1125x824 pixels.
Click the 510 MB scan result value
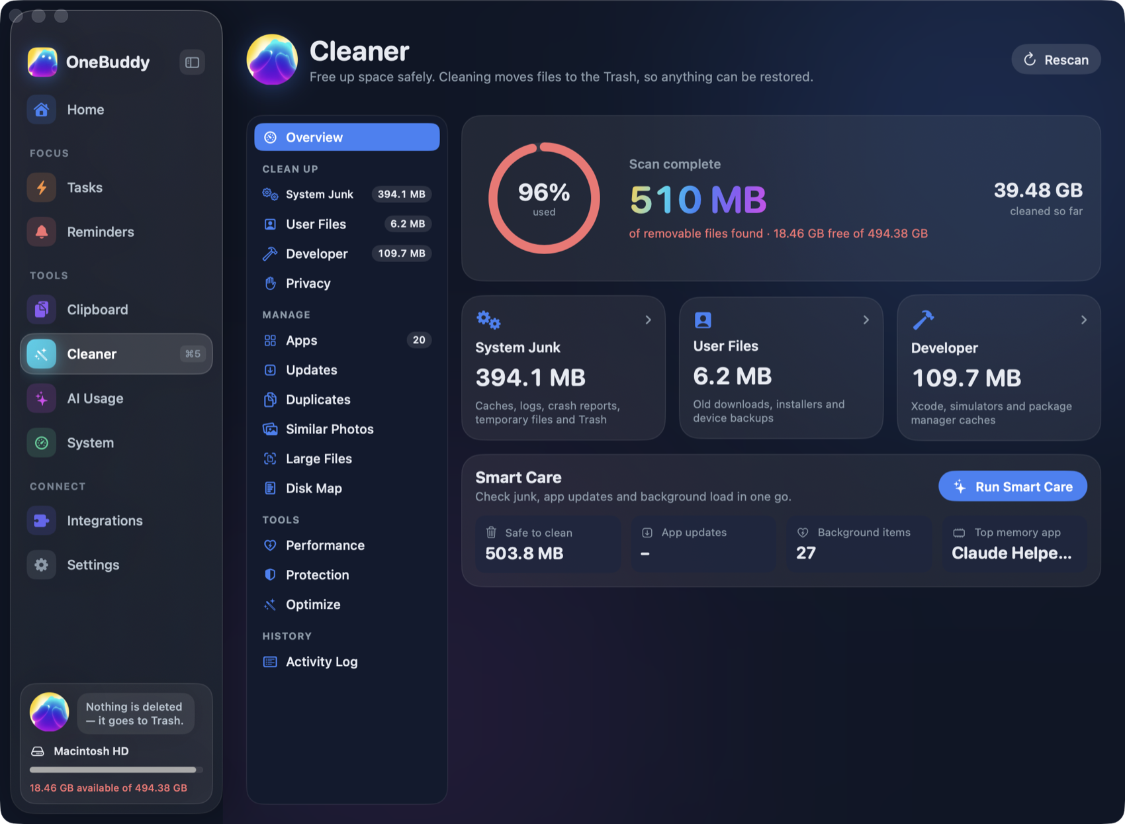pos(698,200)
